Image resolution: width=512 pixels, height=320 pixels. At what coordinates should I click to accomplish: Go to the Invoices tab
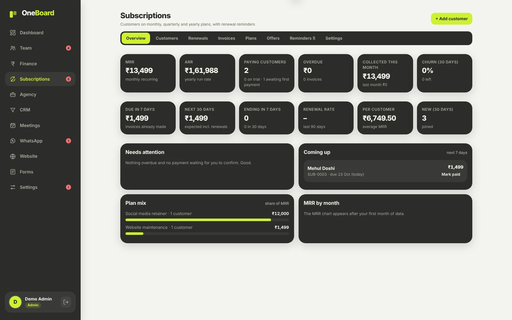click(227, 38)
